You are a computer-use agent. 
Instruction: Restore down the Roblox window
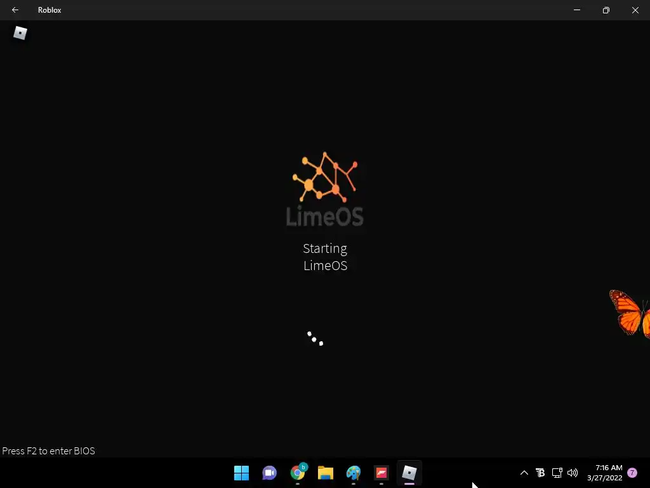[x=606, y=10]
